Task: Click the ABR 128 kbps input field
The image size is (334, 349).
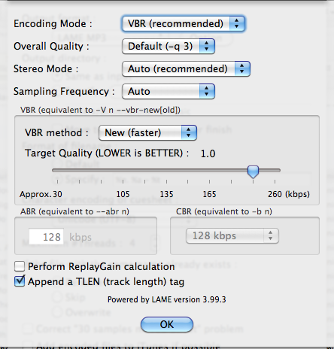Action: tap(46, 236)
